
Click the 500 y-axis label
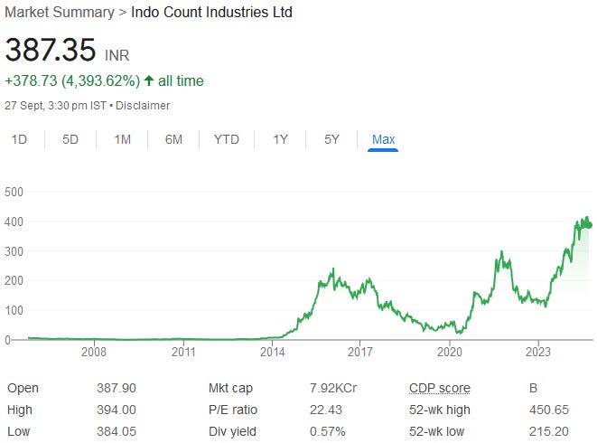click(14, 192)
